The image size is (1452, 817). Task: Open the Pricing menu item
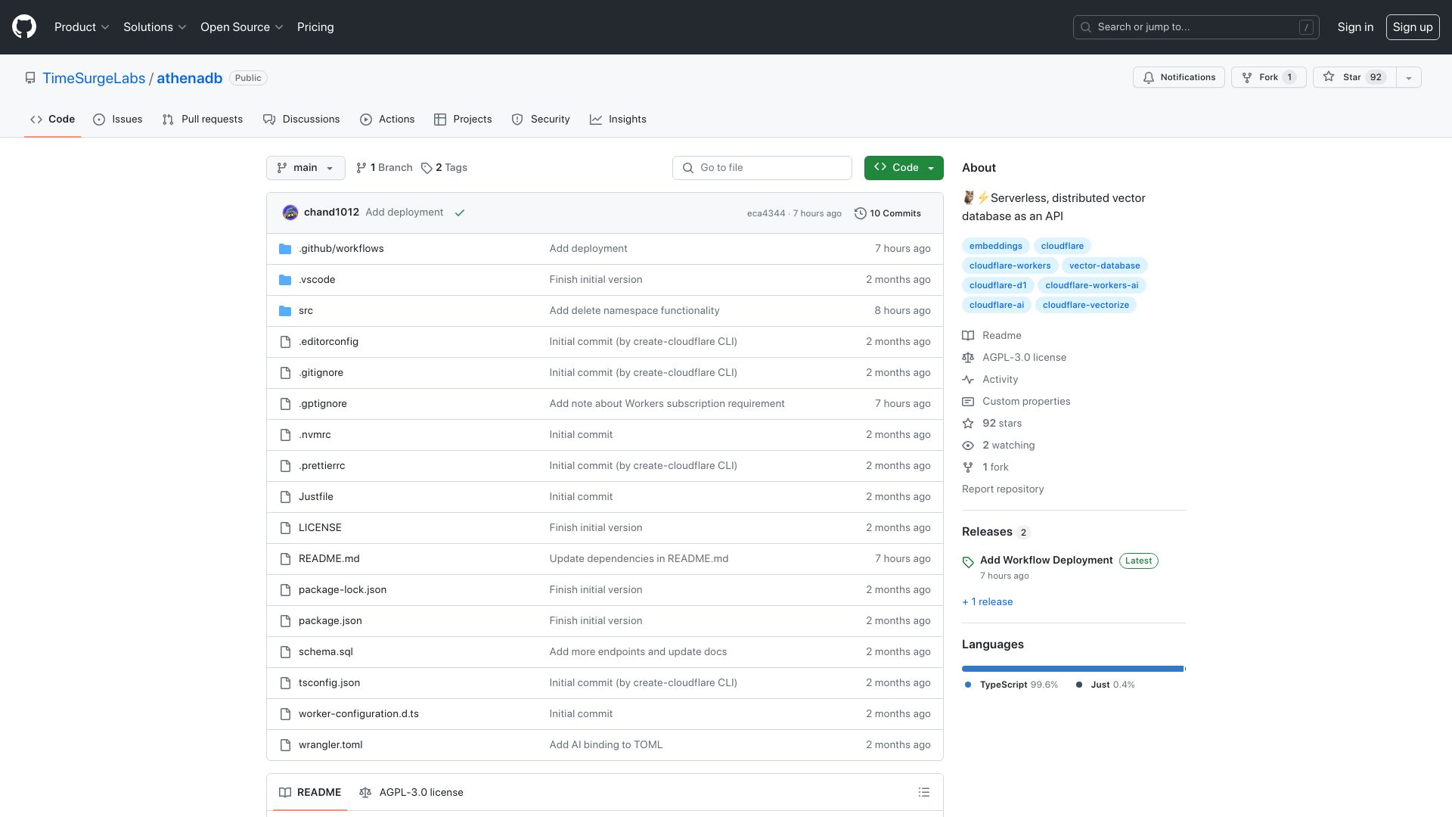(x=315, y=27)
